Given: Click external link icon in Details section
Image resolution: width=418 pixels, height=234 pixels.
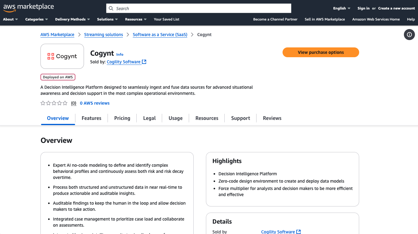Looking at the screenshot, I should point(298,232).
